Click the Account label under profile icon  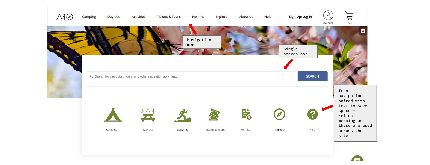point(328,23)
